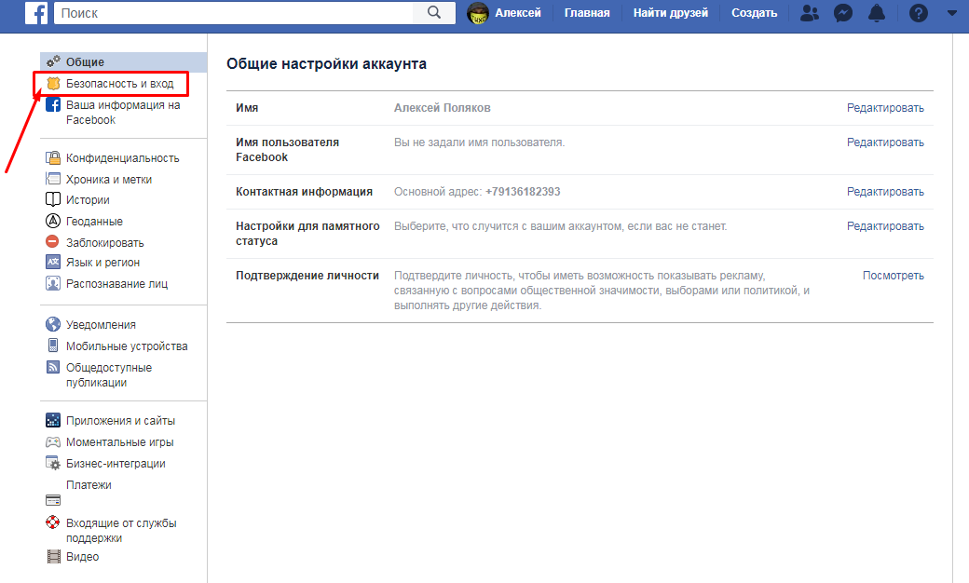Open the notifications bell icon

877,13
